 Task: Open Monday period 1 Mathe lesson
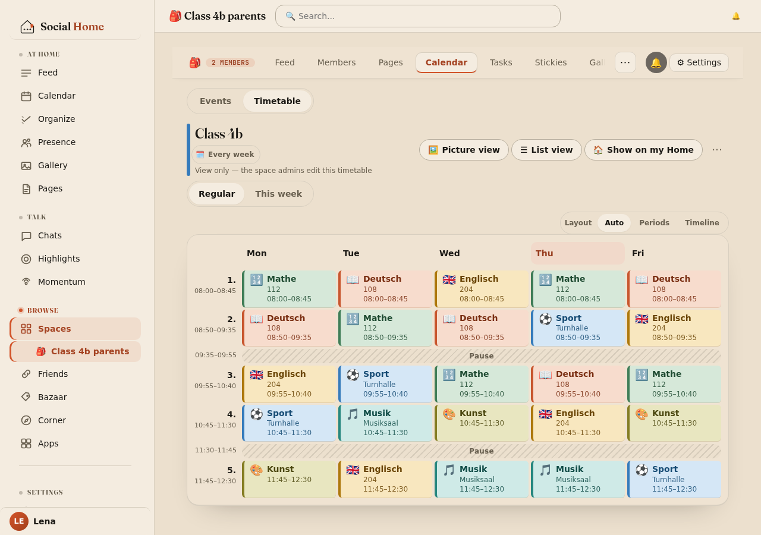point(289,289)
